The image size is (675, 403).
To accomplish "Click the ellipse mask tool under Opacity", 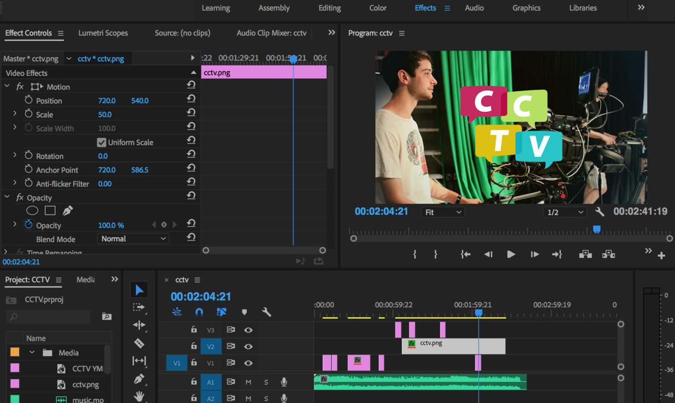I will click(x=32, y=210).
